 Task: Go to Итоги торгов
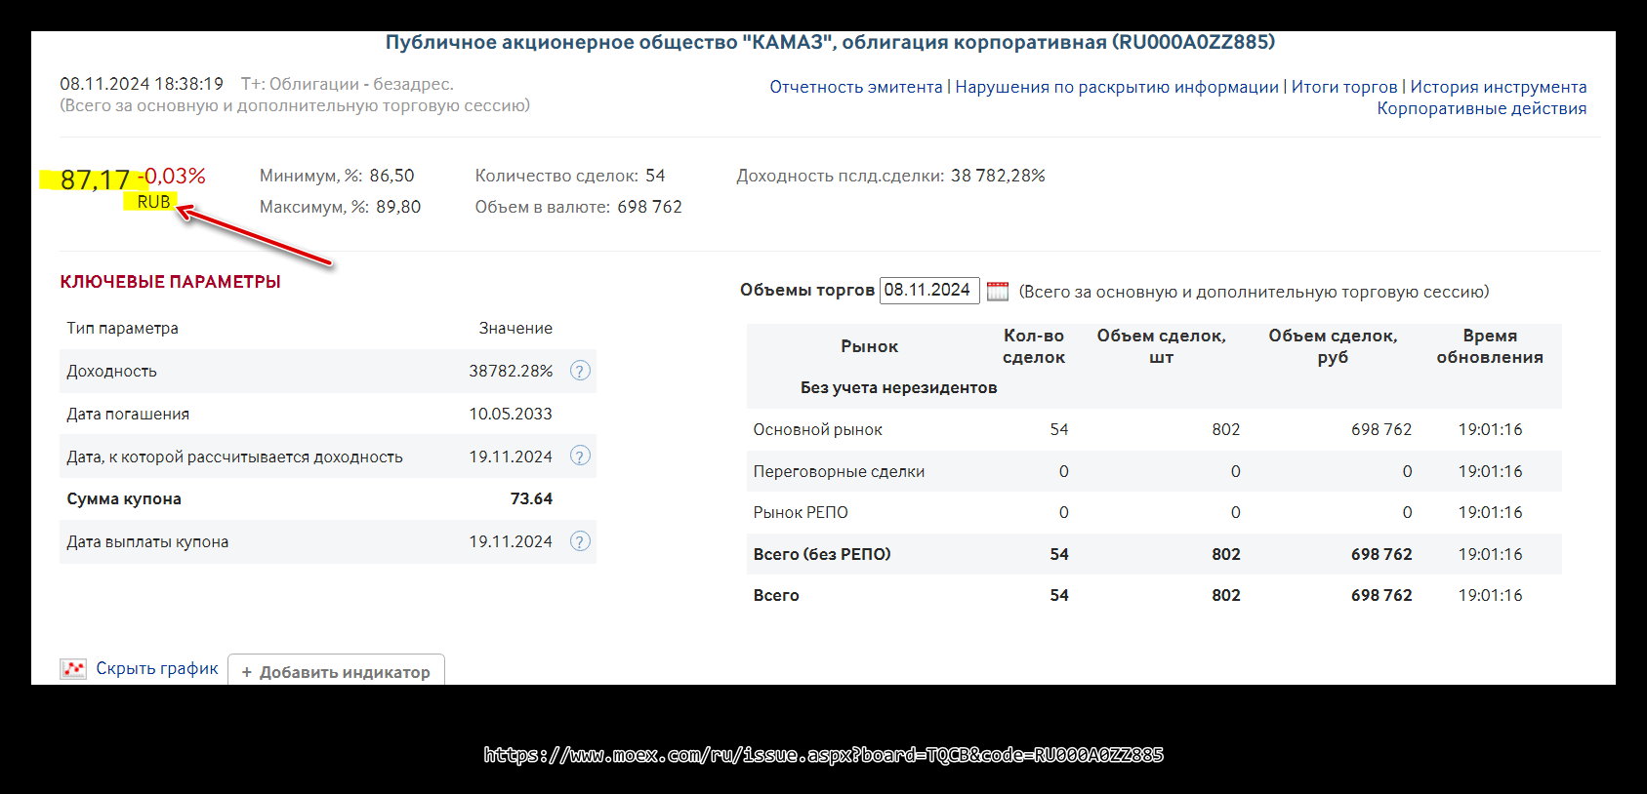pyautogui.click(x=1344, y=87)
